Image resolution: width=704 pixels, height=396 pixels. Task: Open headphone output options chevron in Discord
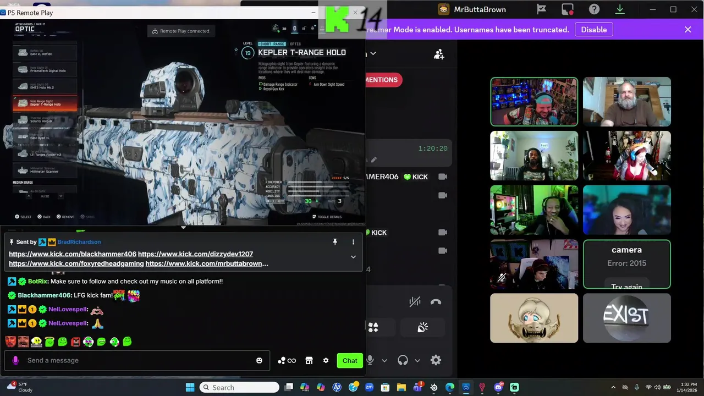point(417,361)
